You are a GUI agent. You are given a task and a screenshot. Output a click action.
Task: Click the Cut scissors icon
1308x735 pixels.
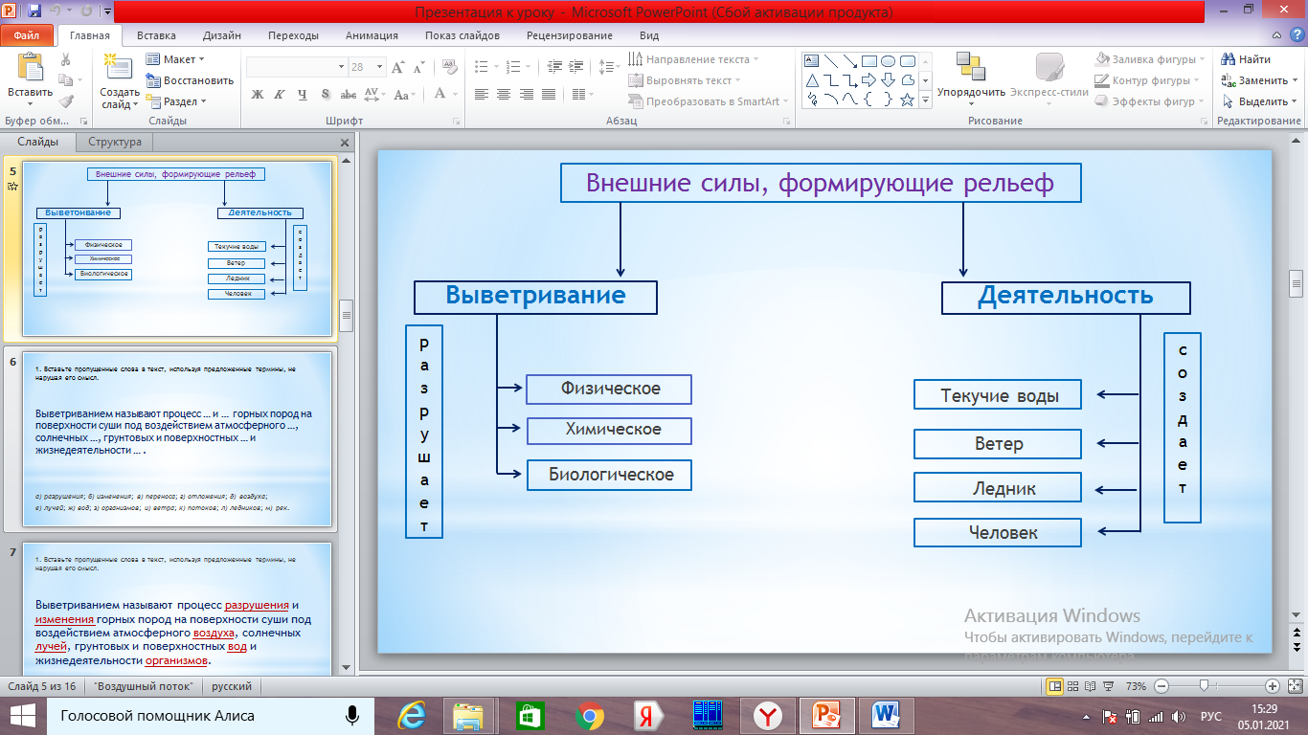pyautogui.click(x=65, y=59)
